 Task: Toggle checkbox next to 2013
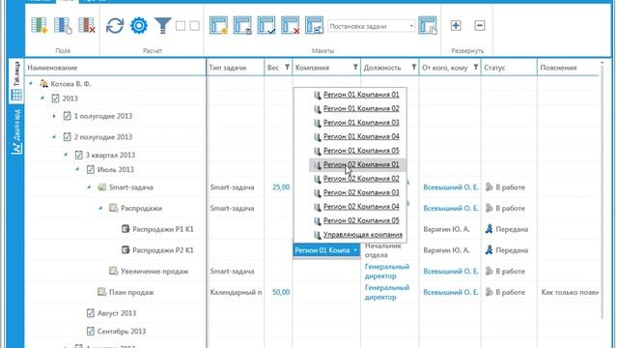click(x=55, y=99)
